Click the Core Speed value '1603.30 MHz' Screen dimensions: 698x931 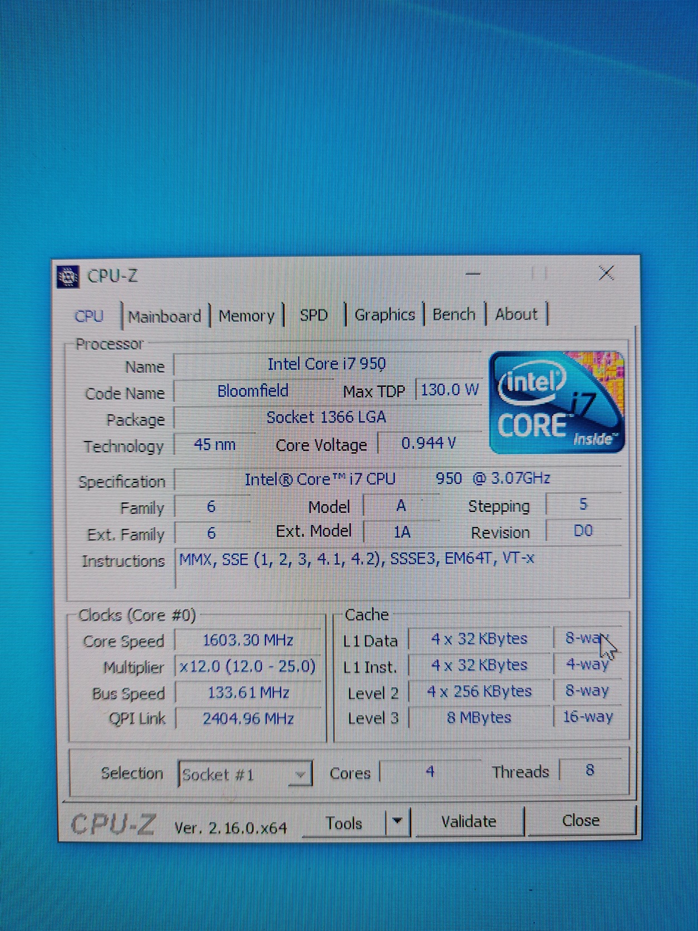click(x=248, y=640)
